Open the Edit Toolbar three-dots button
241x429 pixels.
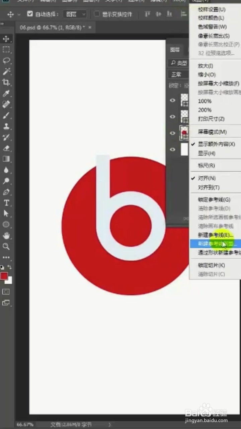[x=6, y=257]
